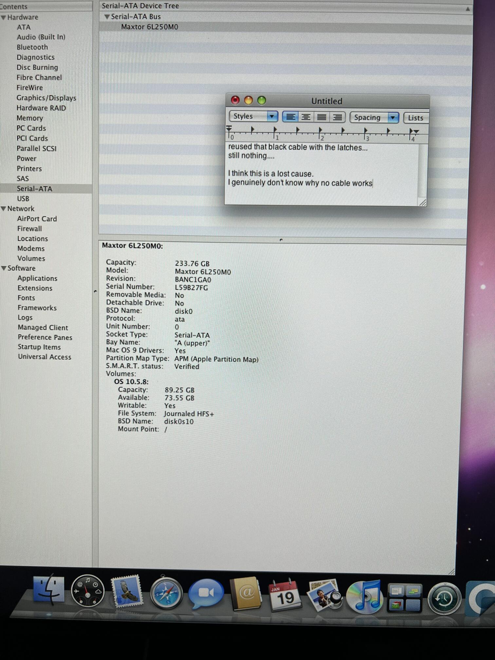This screenshot has height=660, width=495.
Task: Click the revision value BANC1GA0
Action: (x=193, y=280)
